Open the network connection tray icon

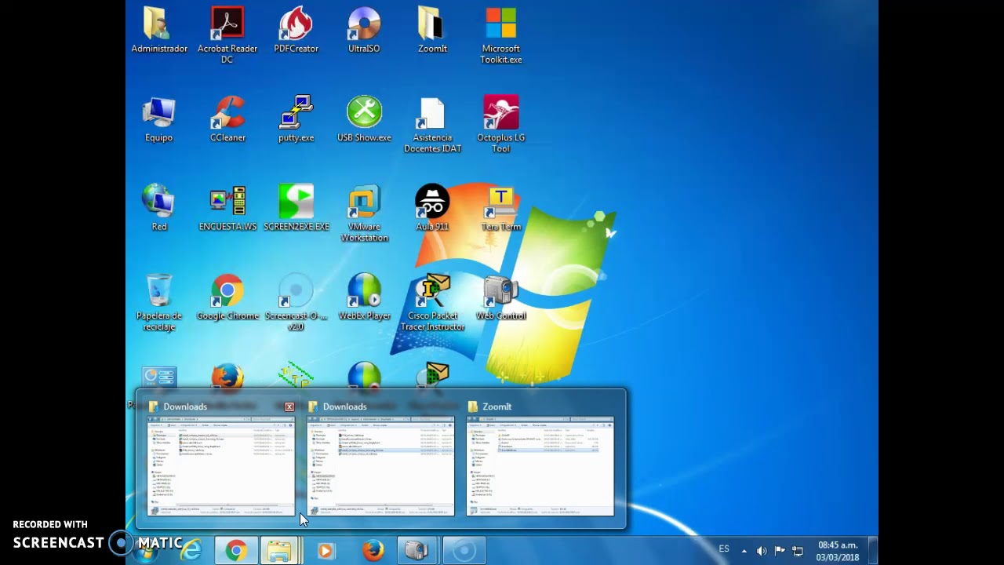coord(798,551)
